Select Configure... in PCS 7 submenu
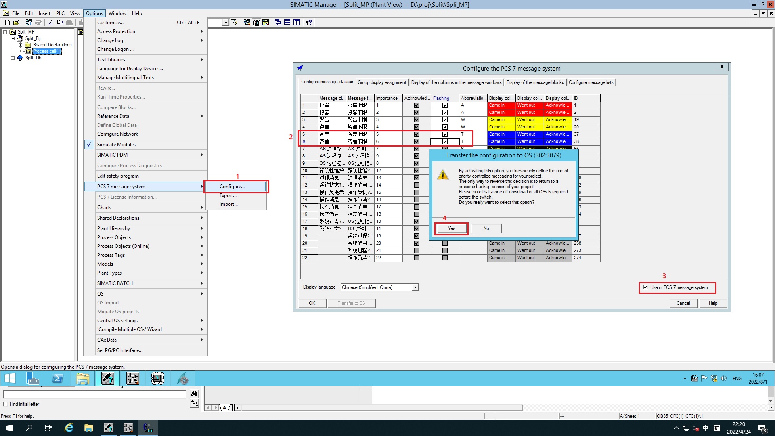775x436 pixels. point(232,187)
